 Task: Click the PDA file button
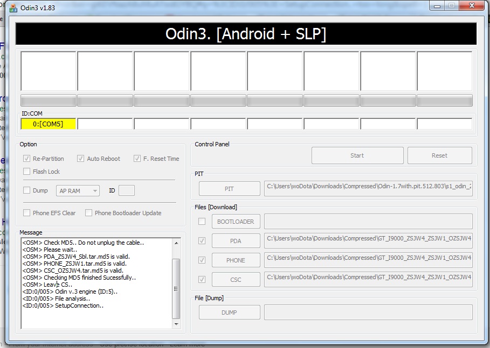236,241
